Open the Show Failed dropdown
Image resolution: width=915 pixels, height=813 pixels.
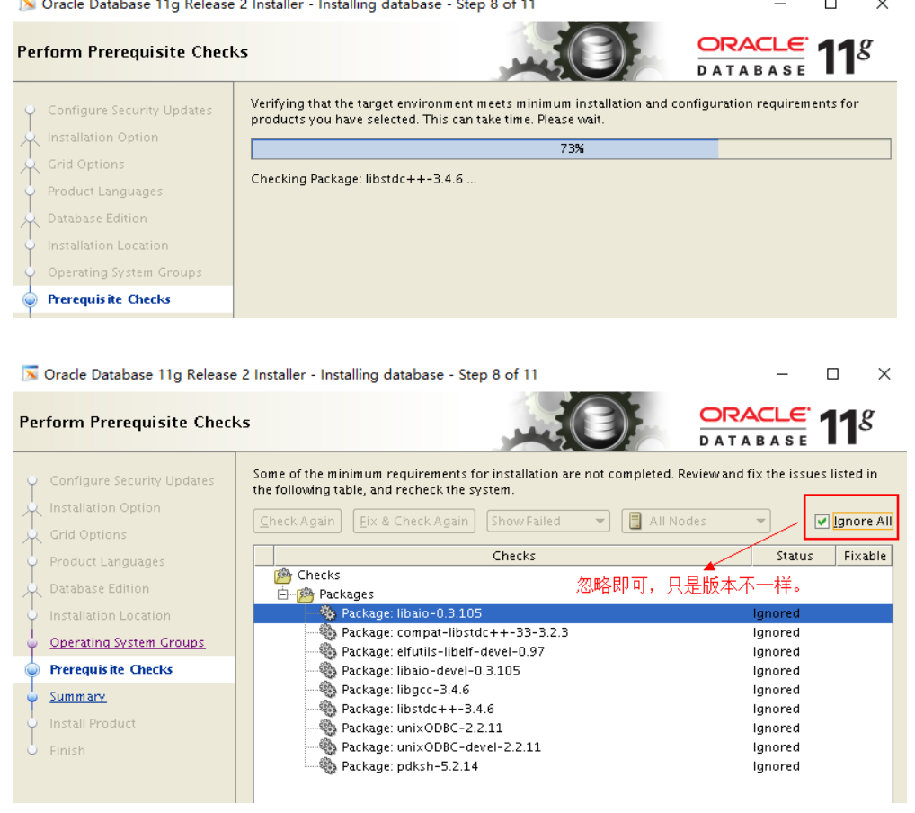548,521
